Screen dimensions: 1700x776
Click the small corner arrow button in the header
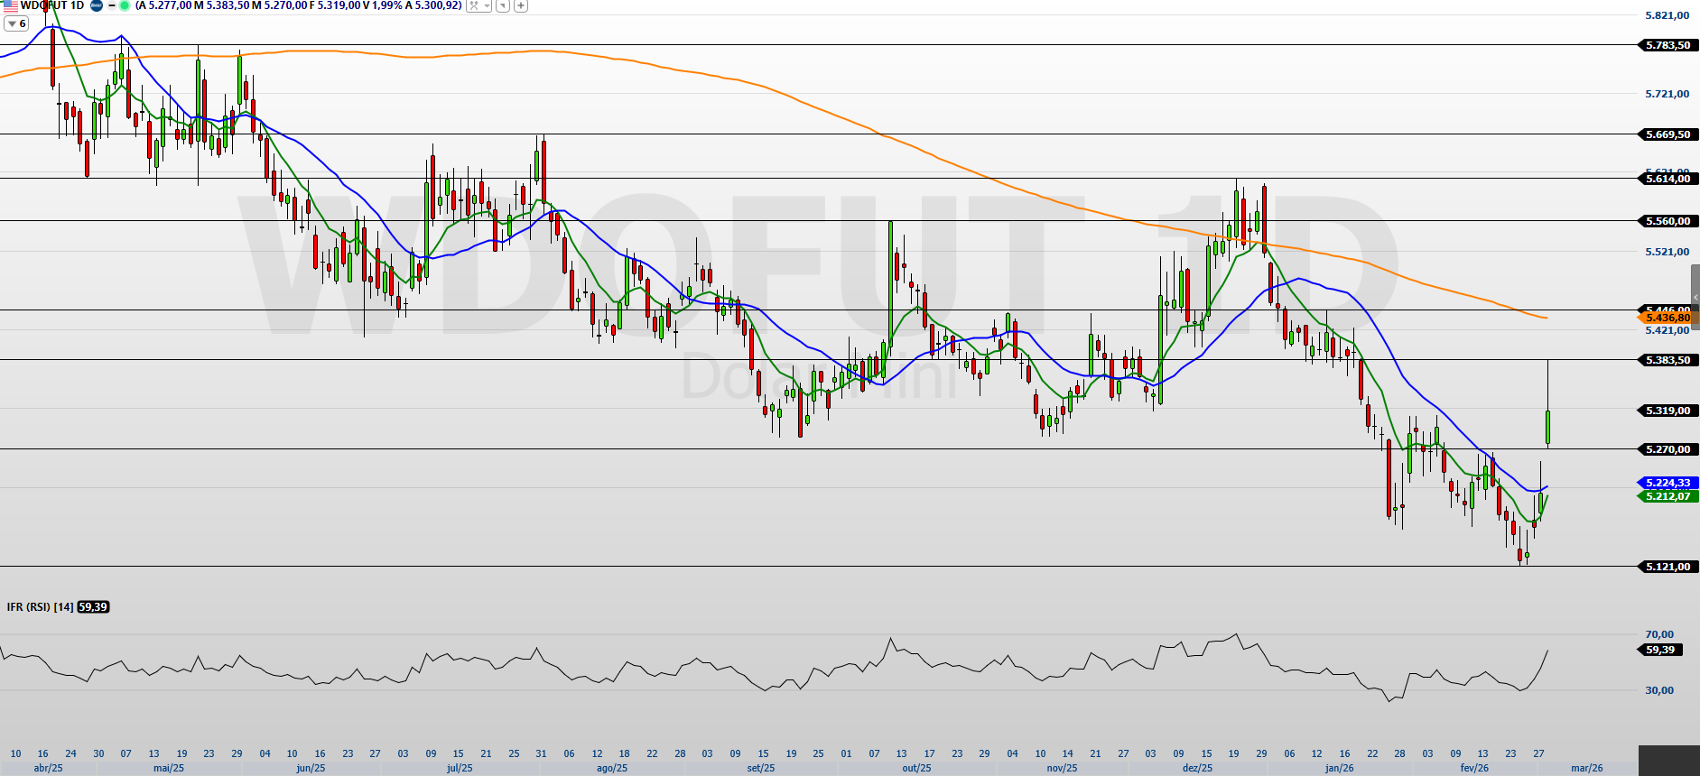pyautogui.click(x=503, y=5)
